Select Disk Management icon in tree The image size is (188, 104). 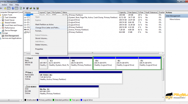click(x=3, y=36)
